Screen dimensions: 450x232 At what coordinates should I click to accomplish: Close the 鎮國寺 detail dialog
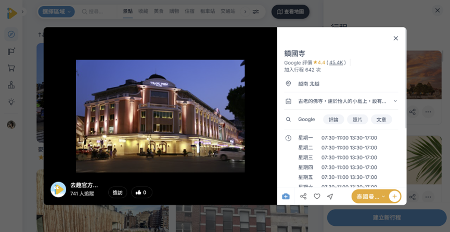coord(396,38)
